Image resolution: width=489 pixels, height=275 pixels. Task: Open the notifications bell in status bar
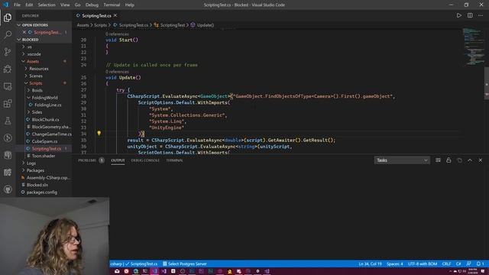480,264
